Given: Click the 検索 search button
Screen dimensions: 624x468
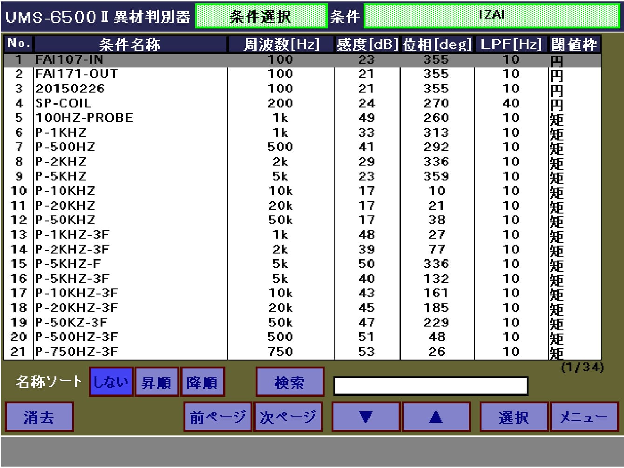Looking at the screenshot, I should click(x=290, y=382).
